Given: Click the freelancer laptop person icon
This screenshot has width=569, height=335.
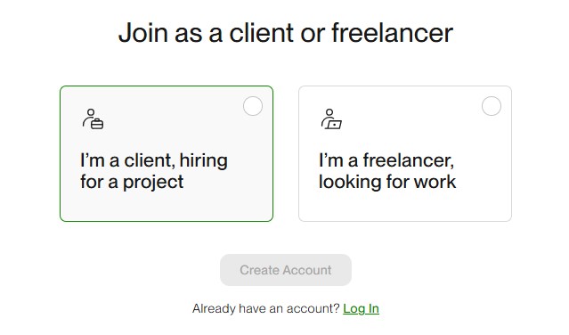Looking at the screenshot, I should pos(331,119).
